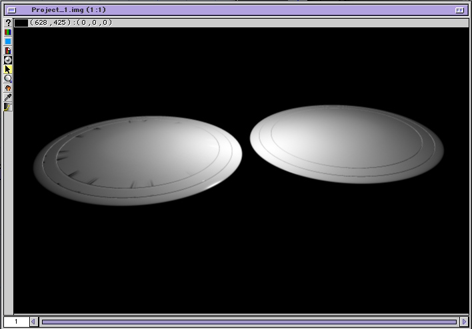This screenshot has width=472, height=329.
Task: Open the question mark help tool
Action: 8,23
